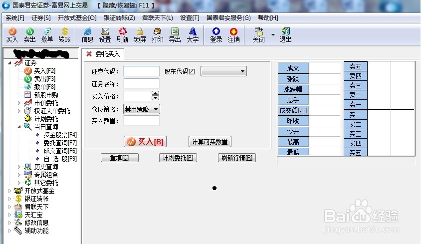Select 计划委托 in the tree
Viewport: 422px width, 244px height.
coord(46,119)
